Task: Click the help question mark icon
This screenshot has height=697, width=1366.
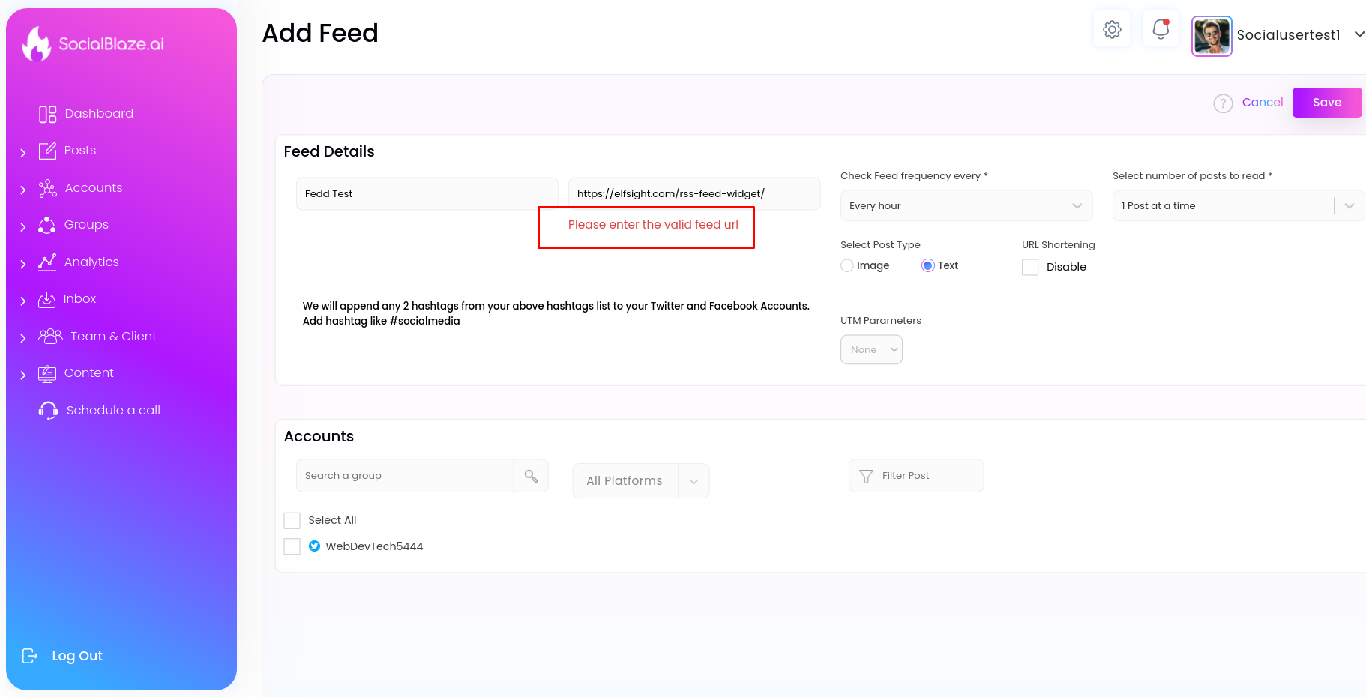Action: tap(1223, 103)
